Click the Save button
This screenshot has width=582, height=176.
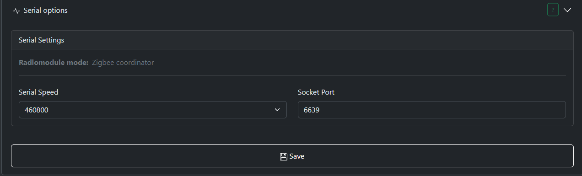(x=292, y=156)
